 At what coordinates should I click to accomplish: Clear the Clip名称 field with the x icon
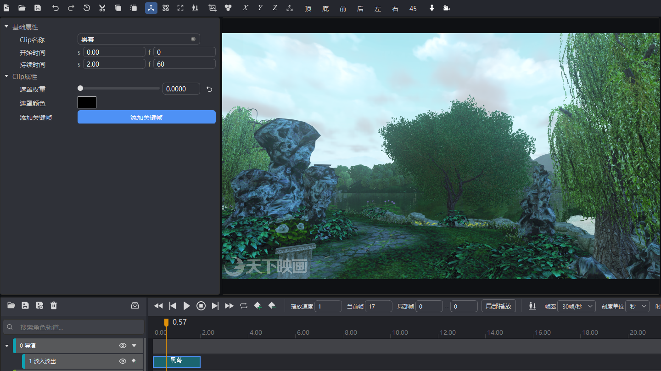193,39
